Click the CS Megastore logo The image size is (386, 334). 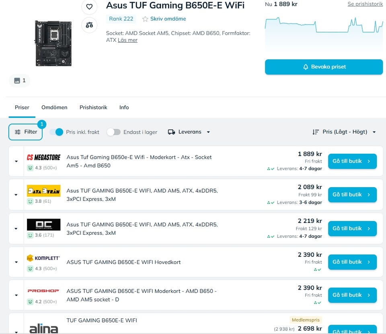pos(43,157)
